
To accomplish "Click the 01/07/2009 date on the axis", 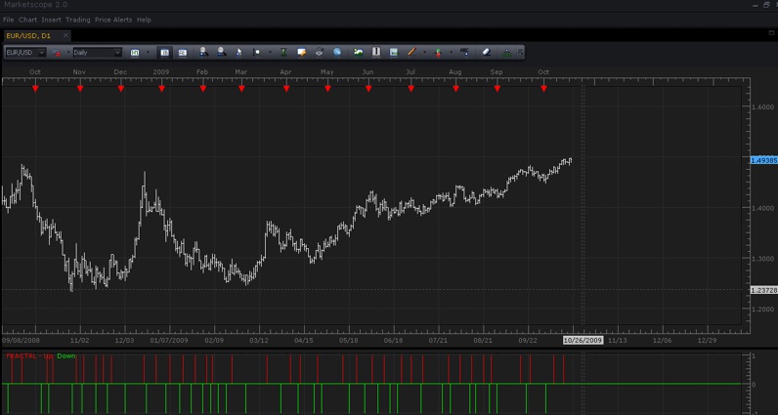I will point(169,341).
